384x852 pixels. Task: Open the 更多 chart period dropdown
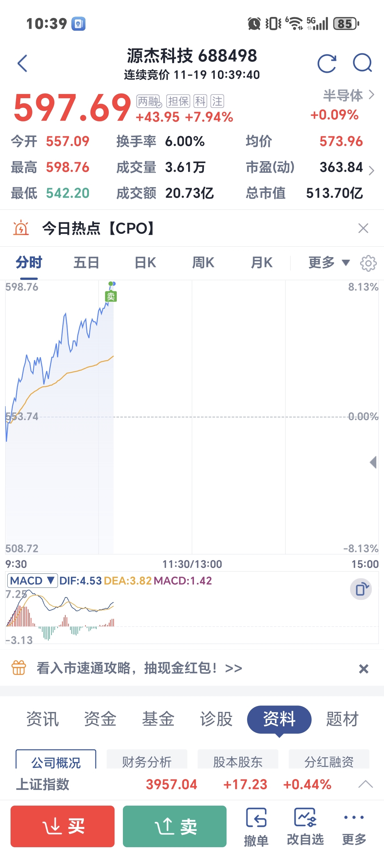coord(329,263)
